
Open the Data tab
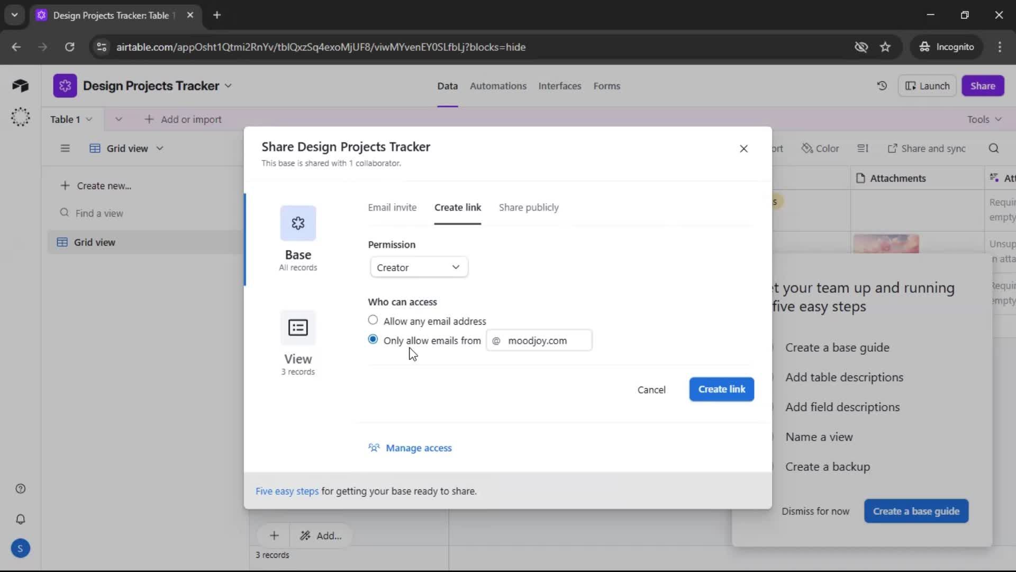coord(447,86)
